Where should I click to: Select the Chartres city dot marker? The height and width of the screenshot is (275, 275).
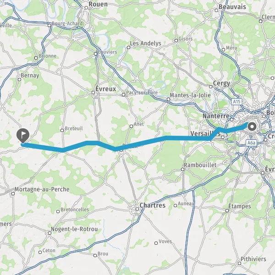pos(137,209)
